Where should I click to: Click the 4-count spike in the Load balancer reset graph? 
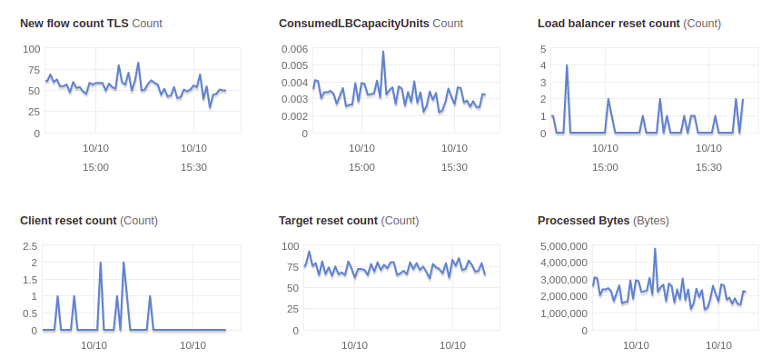(x=567, y=65)
